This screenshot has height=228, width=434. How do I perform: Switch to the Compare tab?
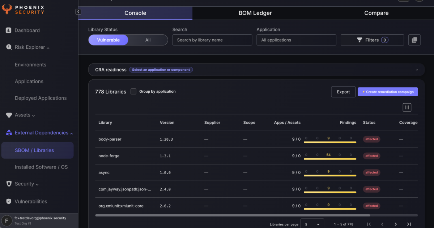point(376,13)
